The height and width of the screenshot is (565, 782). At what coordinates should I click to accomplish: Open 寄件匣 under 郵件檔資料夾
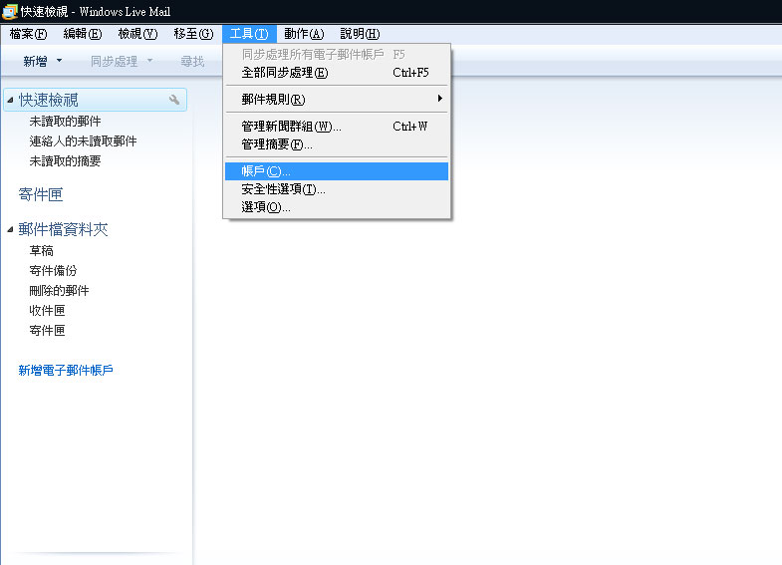(48, 331)
